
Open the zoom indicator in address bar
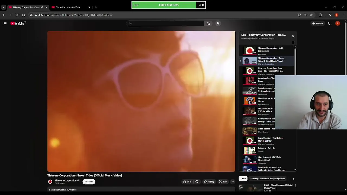tap(305, 15)
